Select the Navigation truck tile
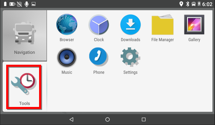The height and width of the screenshot is (125, 215). [25, 35]
